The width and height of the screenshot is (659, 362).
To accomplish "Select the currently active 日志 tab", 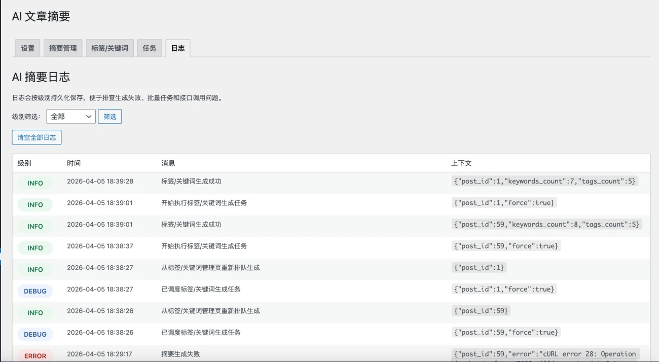I will (177, 48).
